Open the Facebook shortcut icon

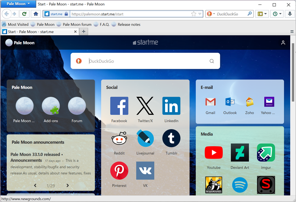119,106
